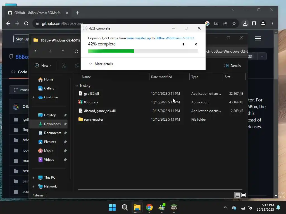Click Chrome back arrow

tap(8, 23)
